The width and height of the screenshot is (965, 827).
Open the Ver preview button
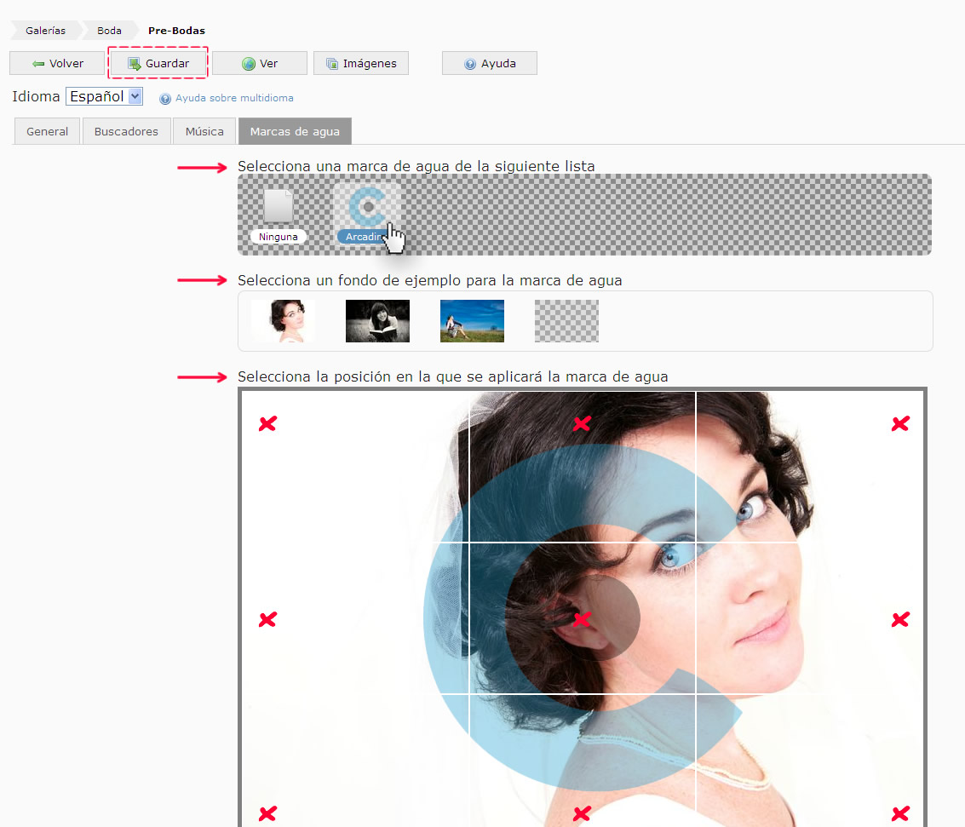[x=260, y=63]
